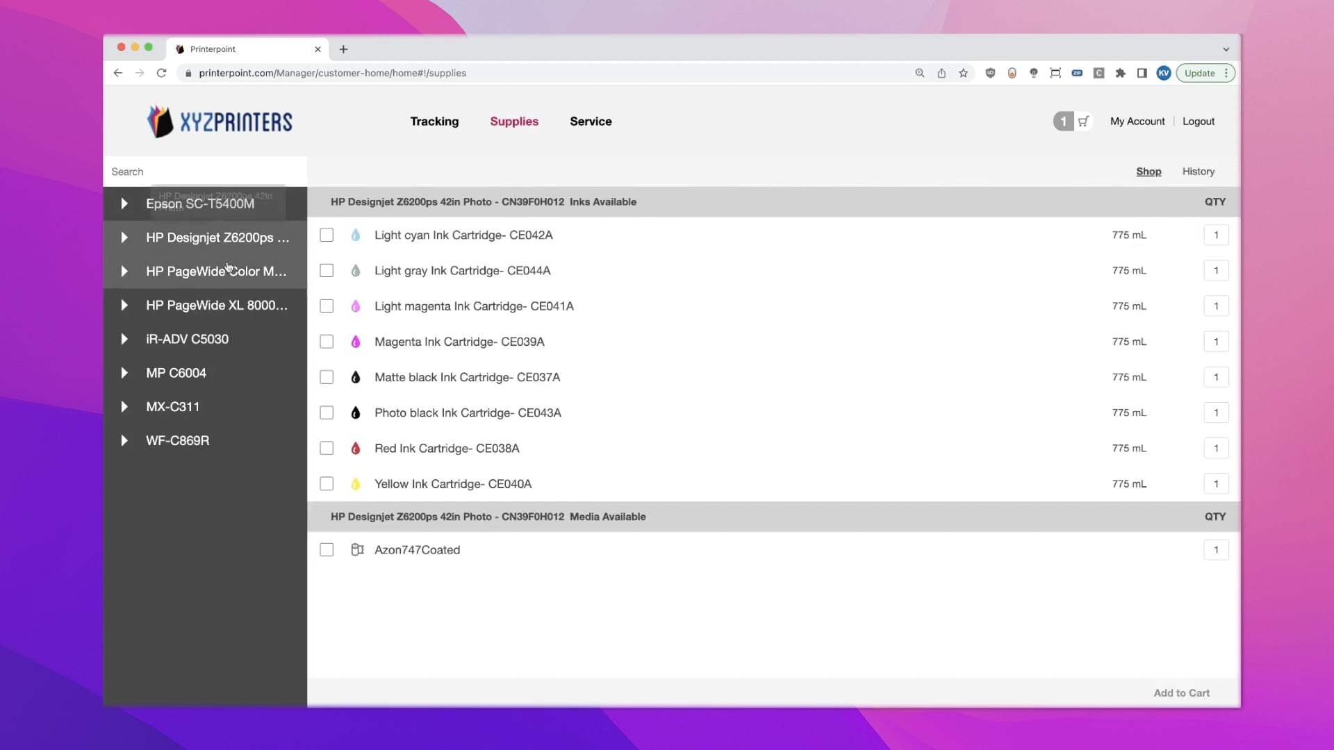1334x750 pixels.
Task: Click the yellow ink color drop
Action: 356,483
